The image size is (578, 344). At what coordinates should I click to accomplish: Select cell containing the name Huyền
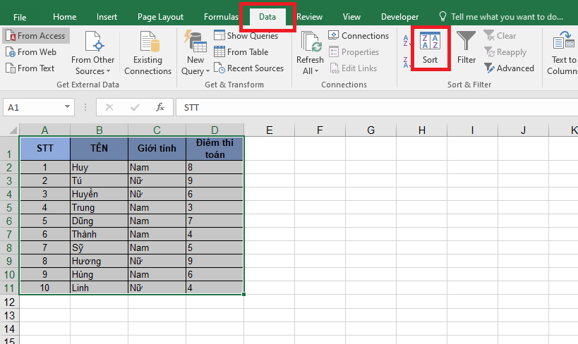[99, 194]
